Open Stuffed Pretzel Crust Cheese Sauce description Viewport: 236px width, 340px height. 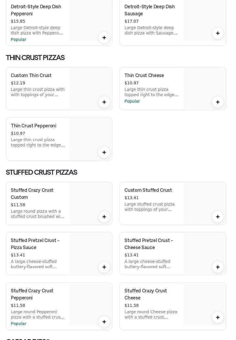coord(147,264)
